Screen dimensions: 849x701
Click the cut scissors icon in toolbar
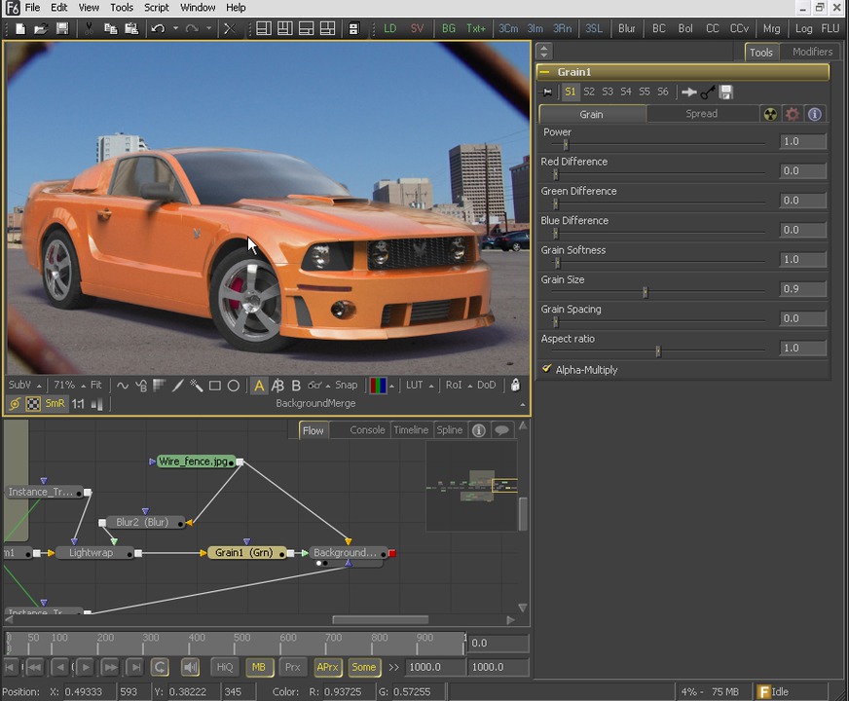coord(89,28)
